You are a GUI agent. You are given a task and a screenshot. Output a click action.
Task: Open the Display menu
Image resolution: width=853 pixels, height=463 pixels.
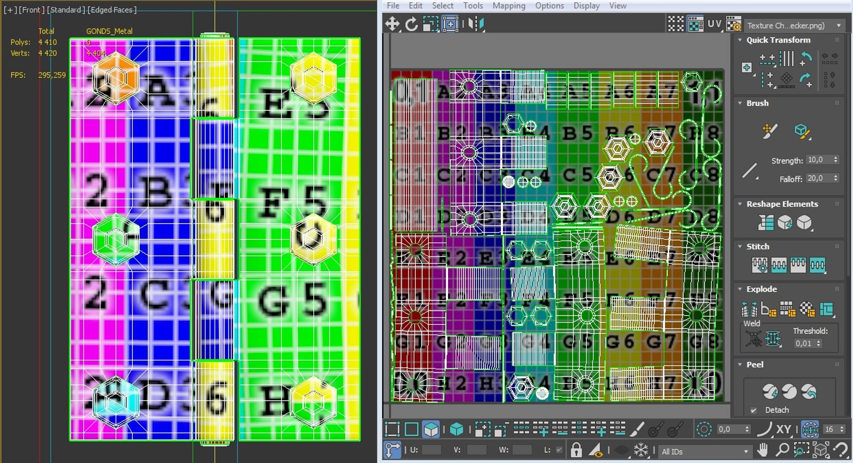click(x=586, y=6)
